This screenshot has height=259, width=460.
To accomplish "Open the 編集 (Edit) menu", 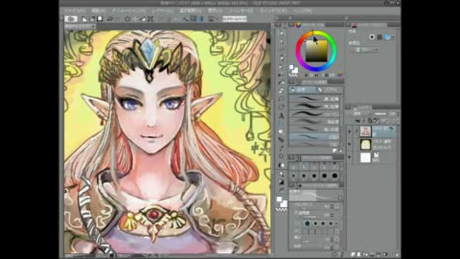I will (98, 11).
